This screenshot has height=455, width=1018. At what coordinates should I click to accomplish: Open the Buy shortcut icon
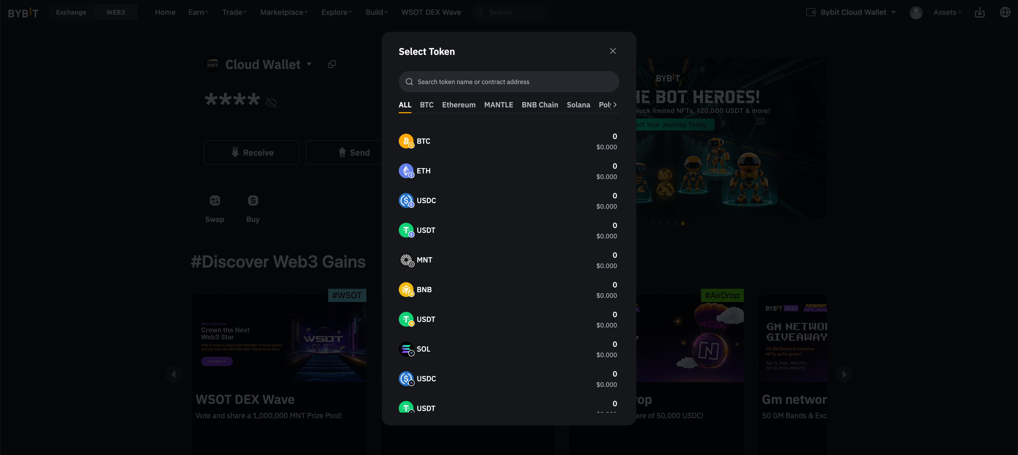(253, 201)
